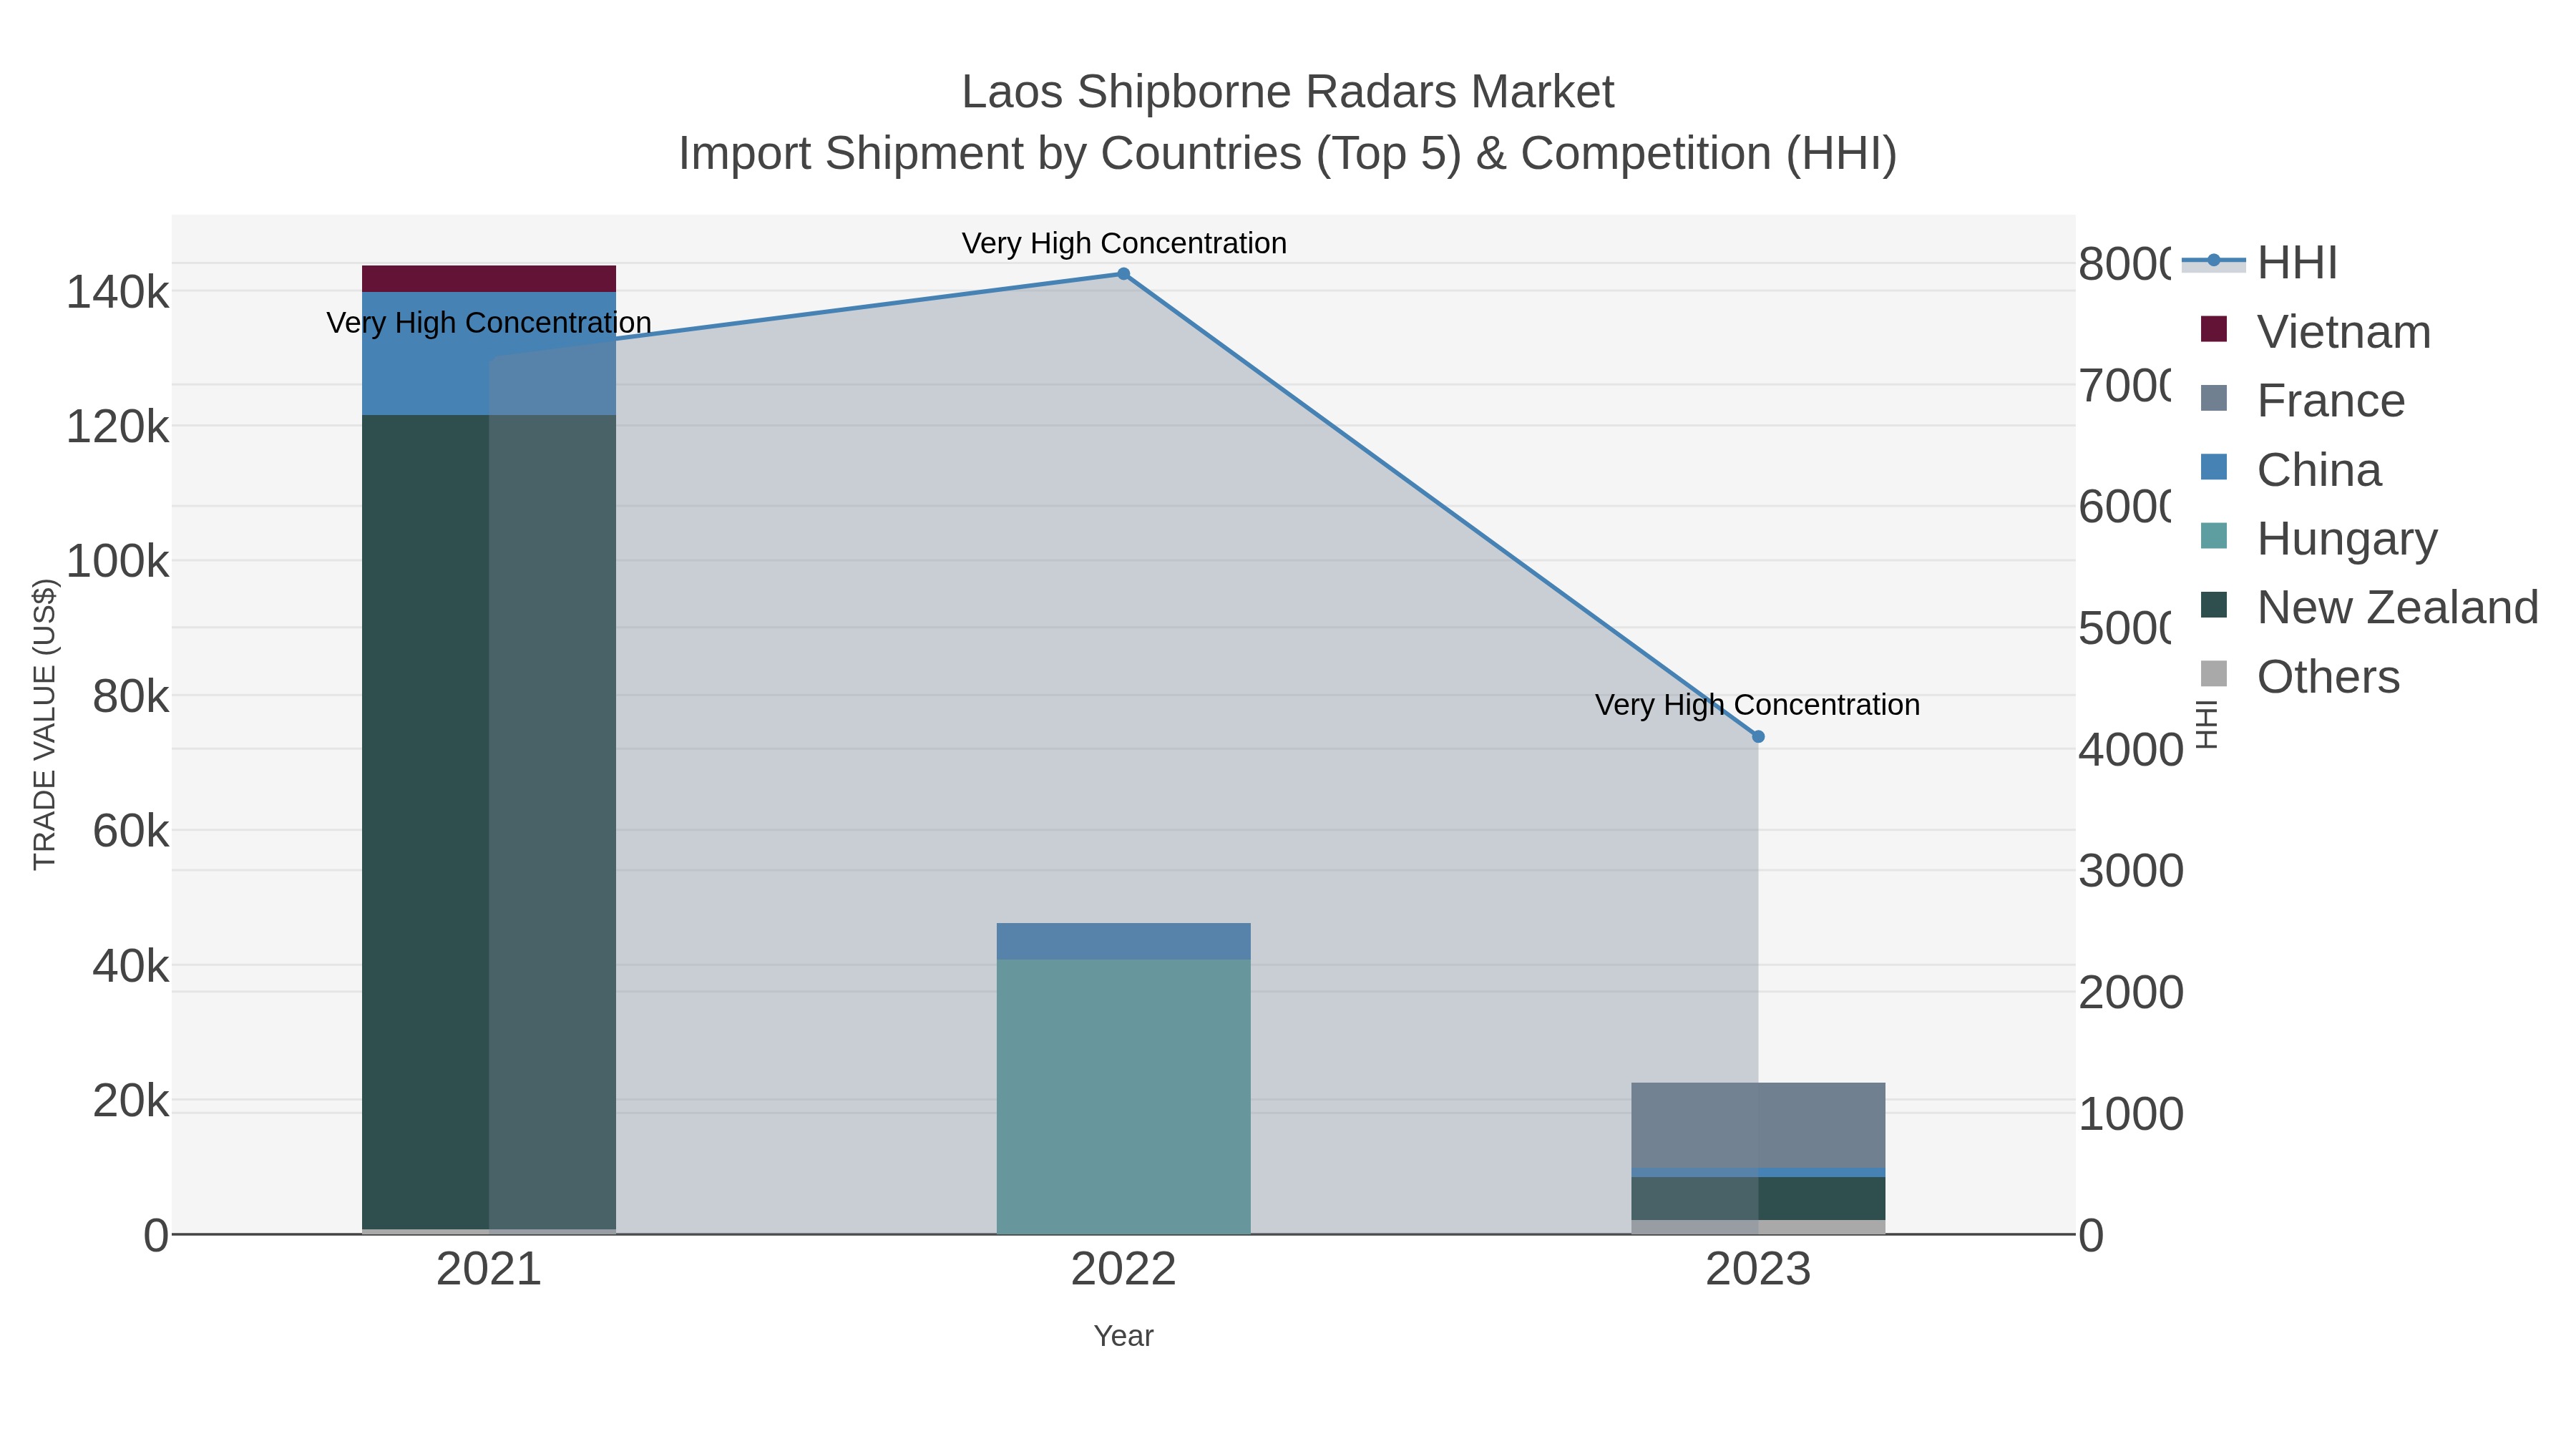Click the 2023 x-axis label

tap(1758, 1270)
